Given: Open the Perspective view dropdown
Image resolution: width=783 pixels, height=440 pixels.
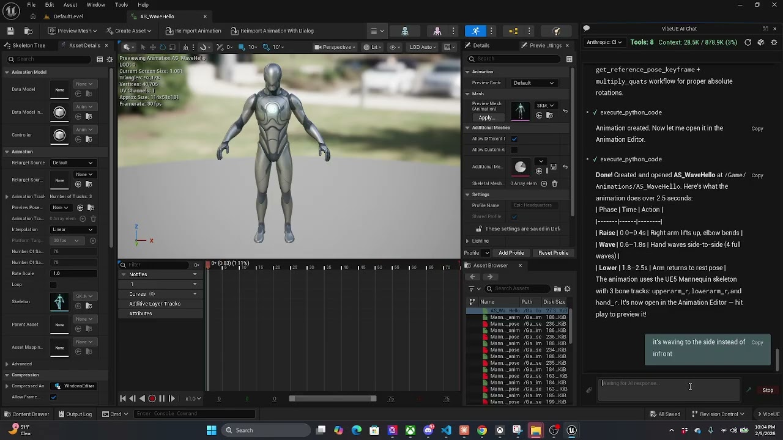Looking at the screenshot, I should [336, 47].
